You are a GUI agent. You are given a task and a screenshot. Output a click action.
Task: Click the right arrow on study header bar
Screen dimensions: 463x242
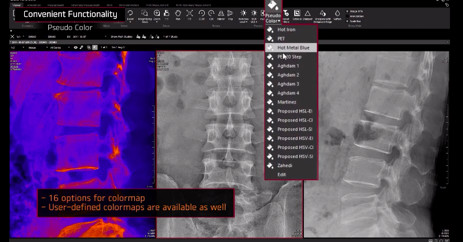447,42
